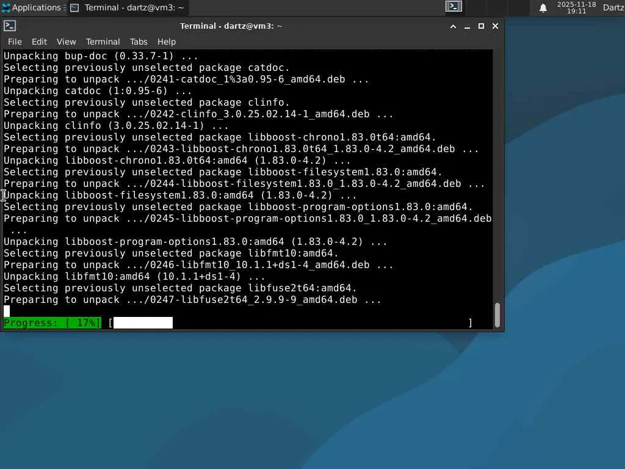Open the Edit menu
625x469 pixels.
click(x=40, y=42)
